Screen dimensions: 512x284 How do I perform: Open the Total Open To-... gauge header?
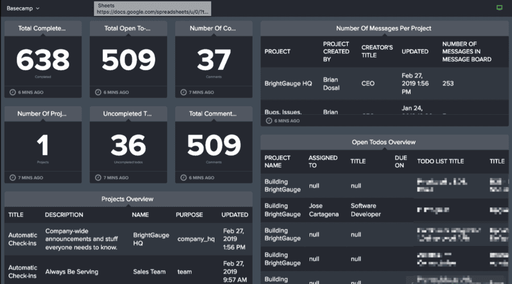point(129,28)
